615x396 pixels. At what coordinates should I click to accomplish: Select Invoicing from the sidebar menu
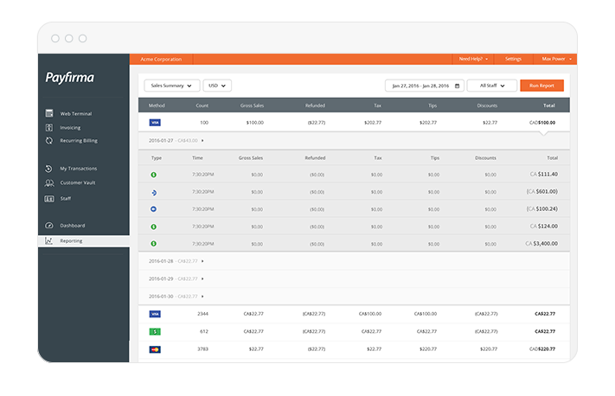pyautogui.click(x=70, y=128)
